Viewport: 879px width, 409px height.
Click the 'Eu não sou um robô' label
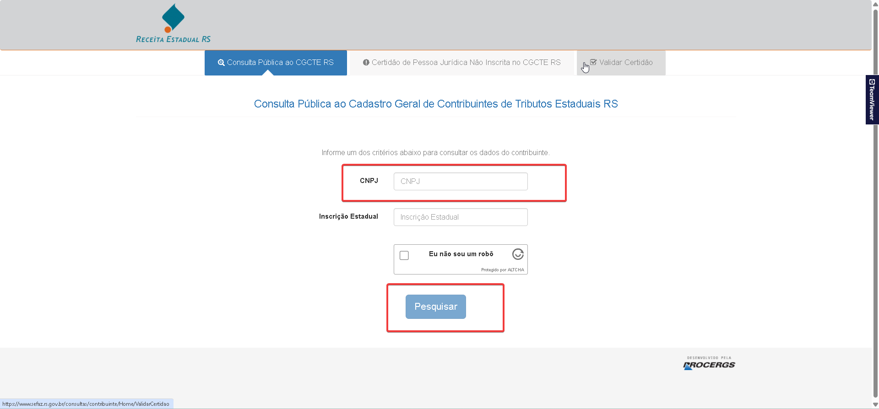[461, 254]
